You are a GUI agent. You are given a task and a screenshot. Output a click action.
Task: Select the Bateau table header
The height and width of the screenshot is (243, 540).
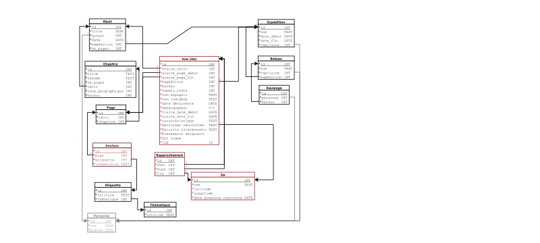(x=276, y=59)
